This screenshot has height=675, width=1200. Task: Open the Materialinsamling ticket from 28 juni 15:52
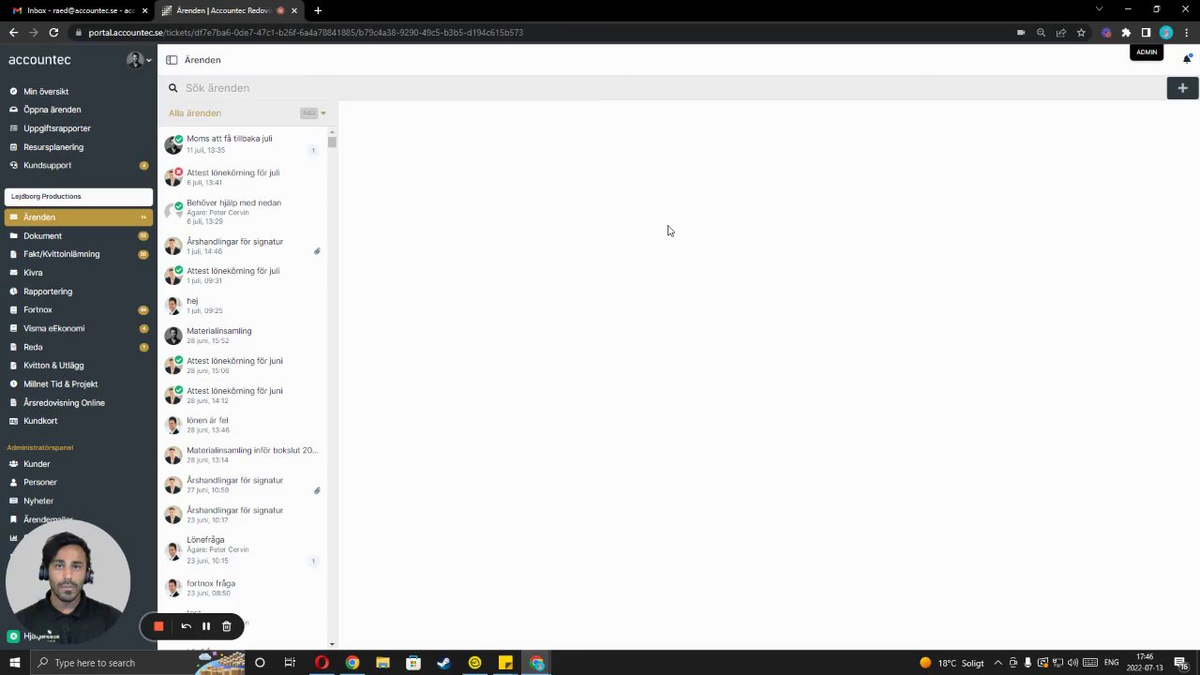click(243, 336)
